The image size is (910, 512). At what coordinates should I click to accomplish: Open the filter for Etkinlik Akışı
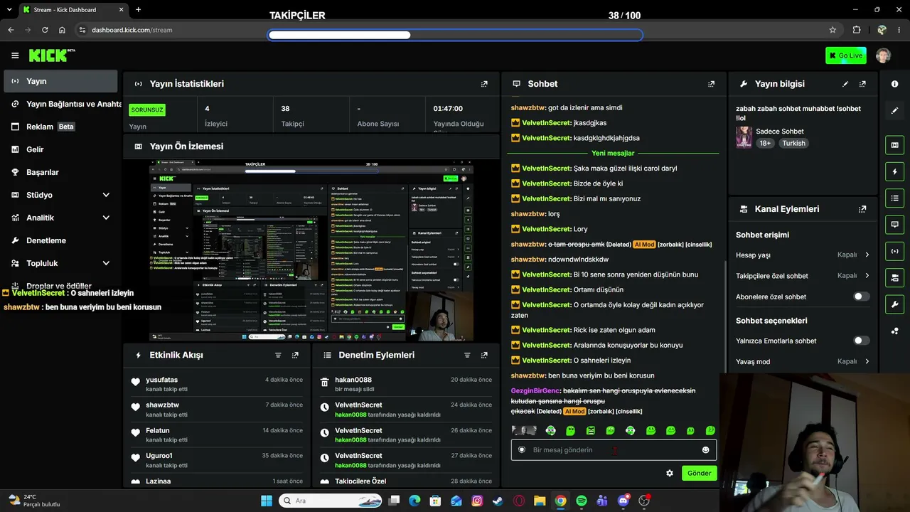[x=278, y=355]
